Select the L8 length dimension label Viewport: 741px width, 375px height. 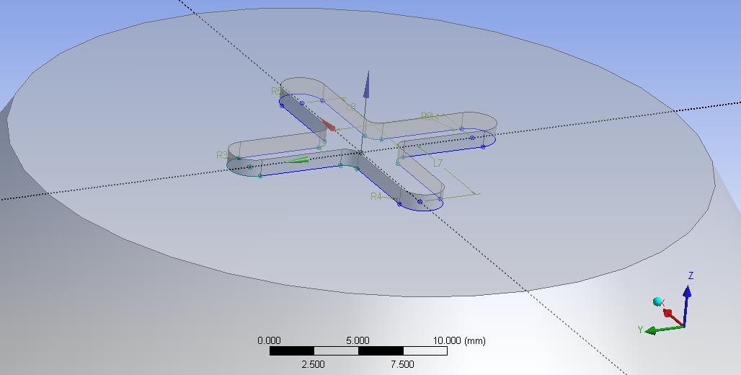[x=351, y=107]
